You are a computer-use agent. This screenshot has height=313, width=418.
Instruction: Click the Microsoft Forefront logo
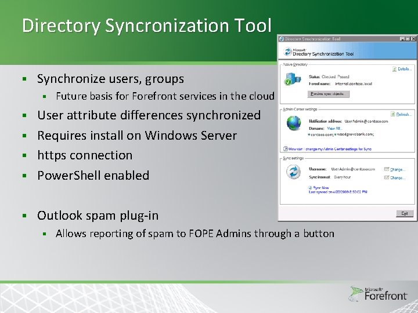(x=379, y=294)
